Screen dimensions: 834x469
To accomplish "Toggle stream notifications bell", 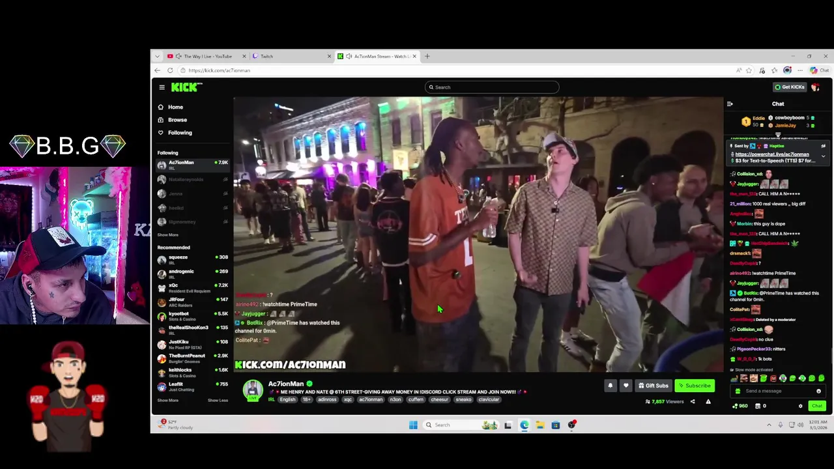I will [611, 386].
